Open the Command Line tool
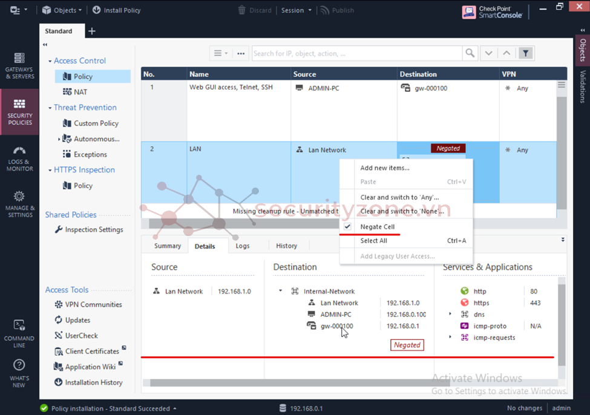590x415 pixels. coord(19,333)
